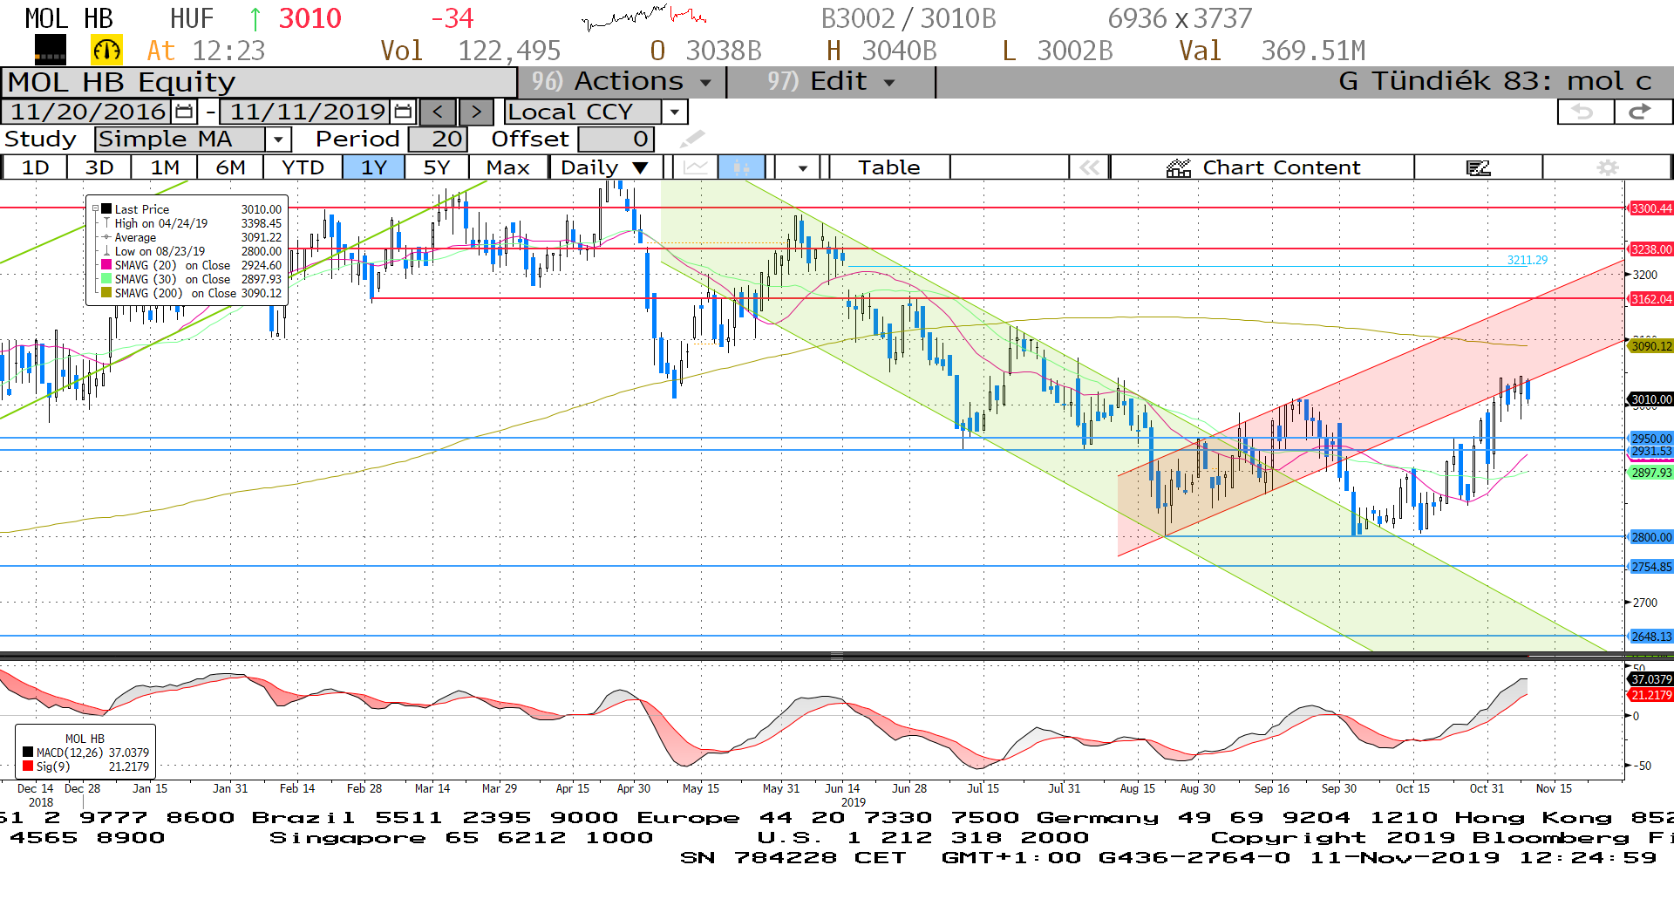The image size is (1674, 906).
Task: Select the YTD range tab
Action: point(303,167)
